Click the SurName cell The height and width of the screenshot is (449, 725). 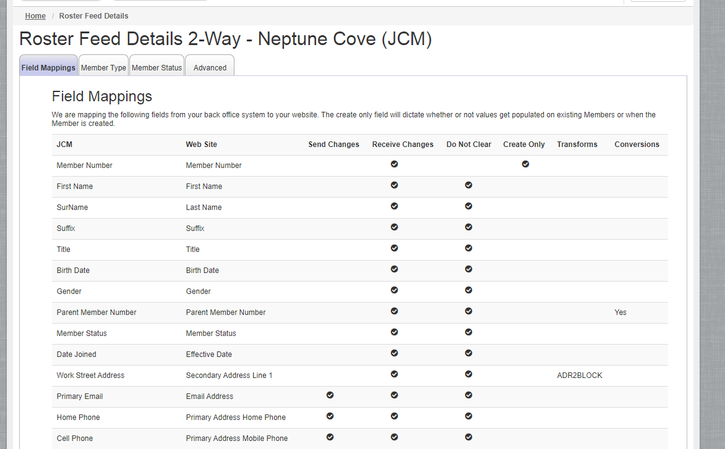coord(72,208)
